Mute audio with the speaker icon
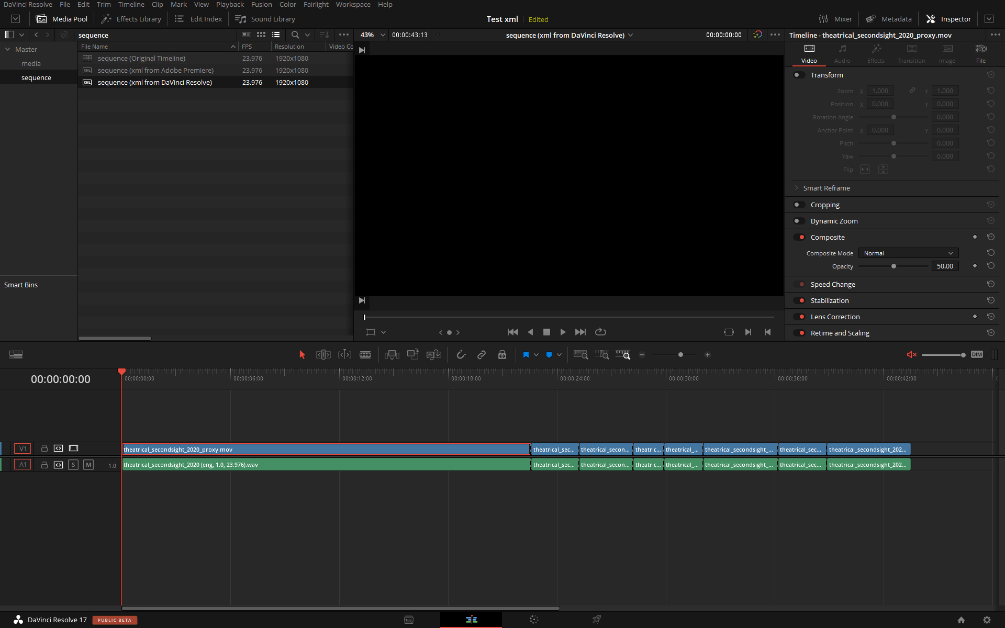 (911, 355)
